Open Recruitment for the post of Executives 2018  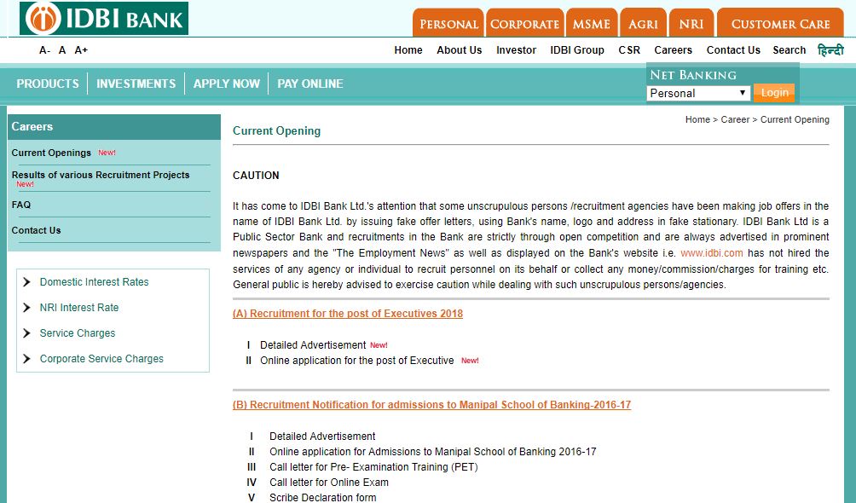click(x=348, y=314)
